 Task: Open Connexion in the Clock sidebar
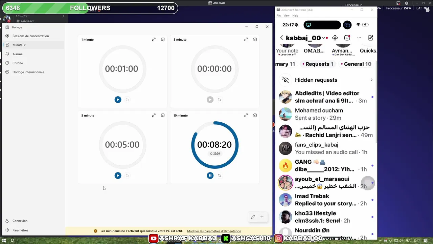33,221
